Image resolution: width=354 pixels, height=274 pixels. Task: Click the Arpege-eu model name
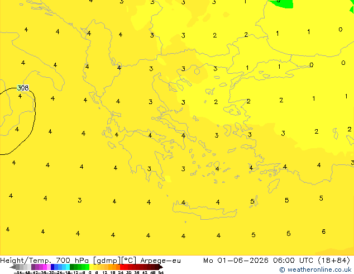point(160,261)
